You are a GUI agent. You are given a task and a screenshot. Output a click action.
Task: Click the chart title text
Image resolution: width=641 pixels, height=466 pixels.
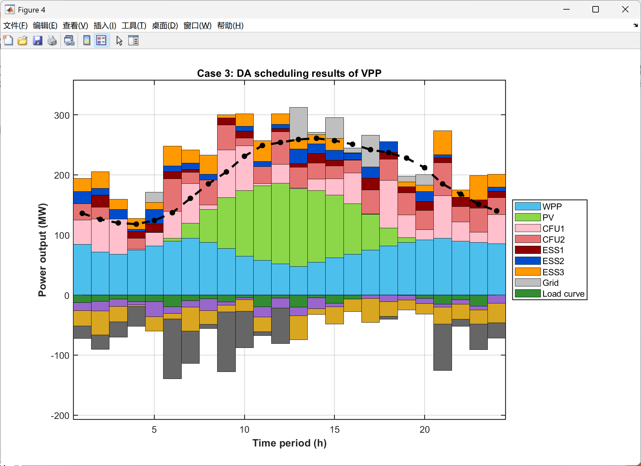[289, 73]
